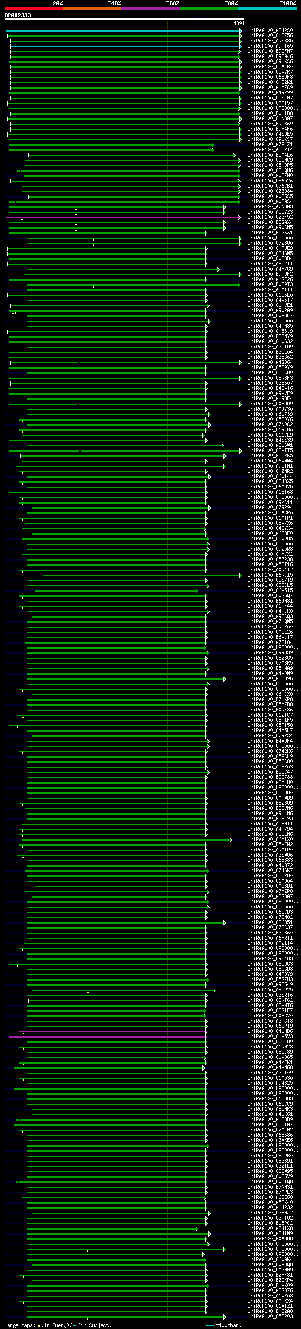Select hit UniRef100_Q1QMM3
The height and width of the screenshot is (1329, 301).
(x=270, y=1098)
